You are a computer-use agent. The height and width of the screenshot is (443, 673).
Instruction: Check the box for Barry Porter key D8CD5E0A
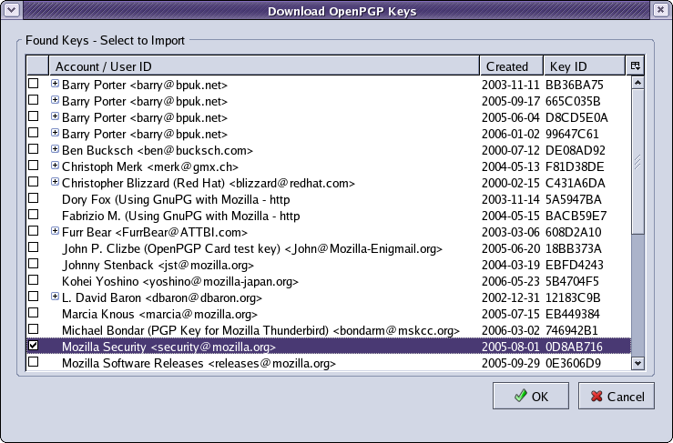click(x=33, y=116)
